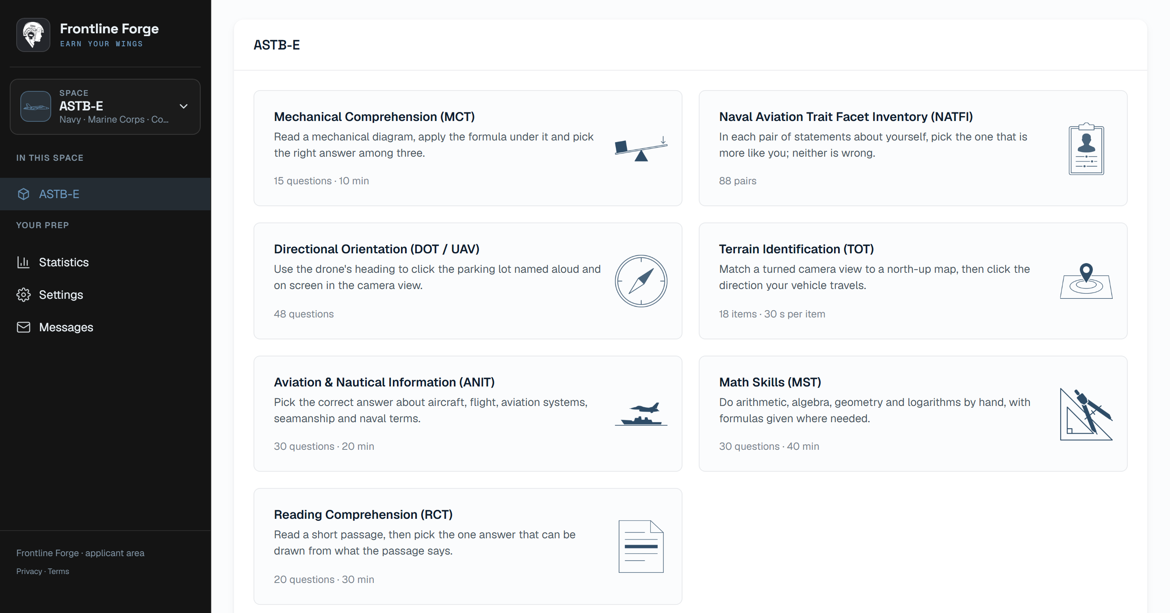Click the Statistics bar chart icon

click(24, 262)
